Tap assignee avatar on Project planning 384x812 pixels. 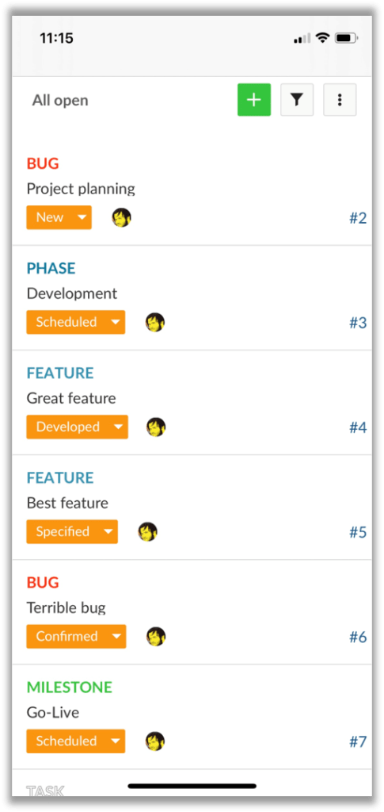(x=121, y=217)
